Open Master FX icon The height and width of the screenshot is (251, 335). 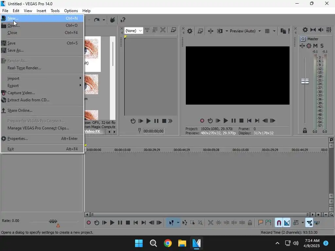coord(302,46)
